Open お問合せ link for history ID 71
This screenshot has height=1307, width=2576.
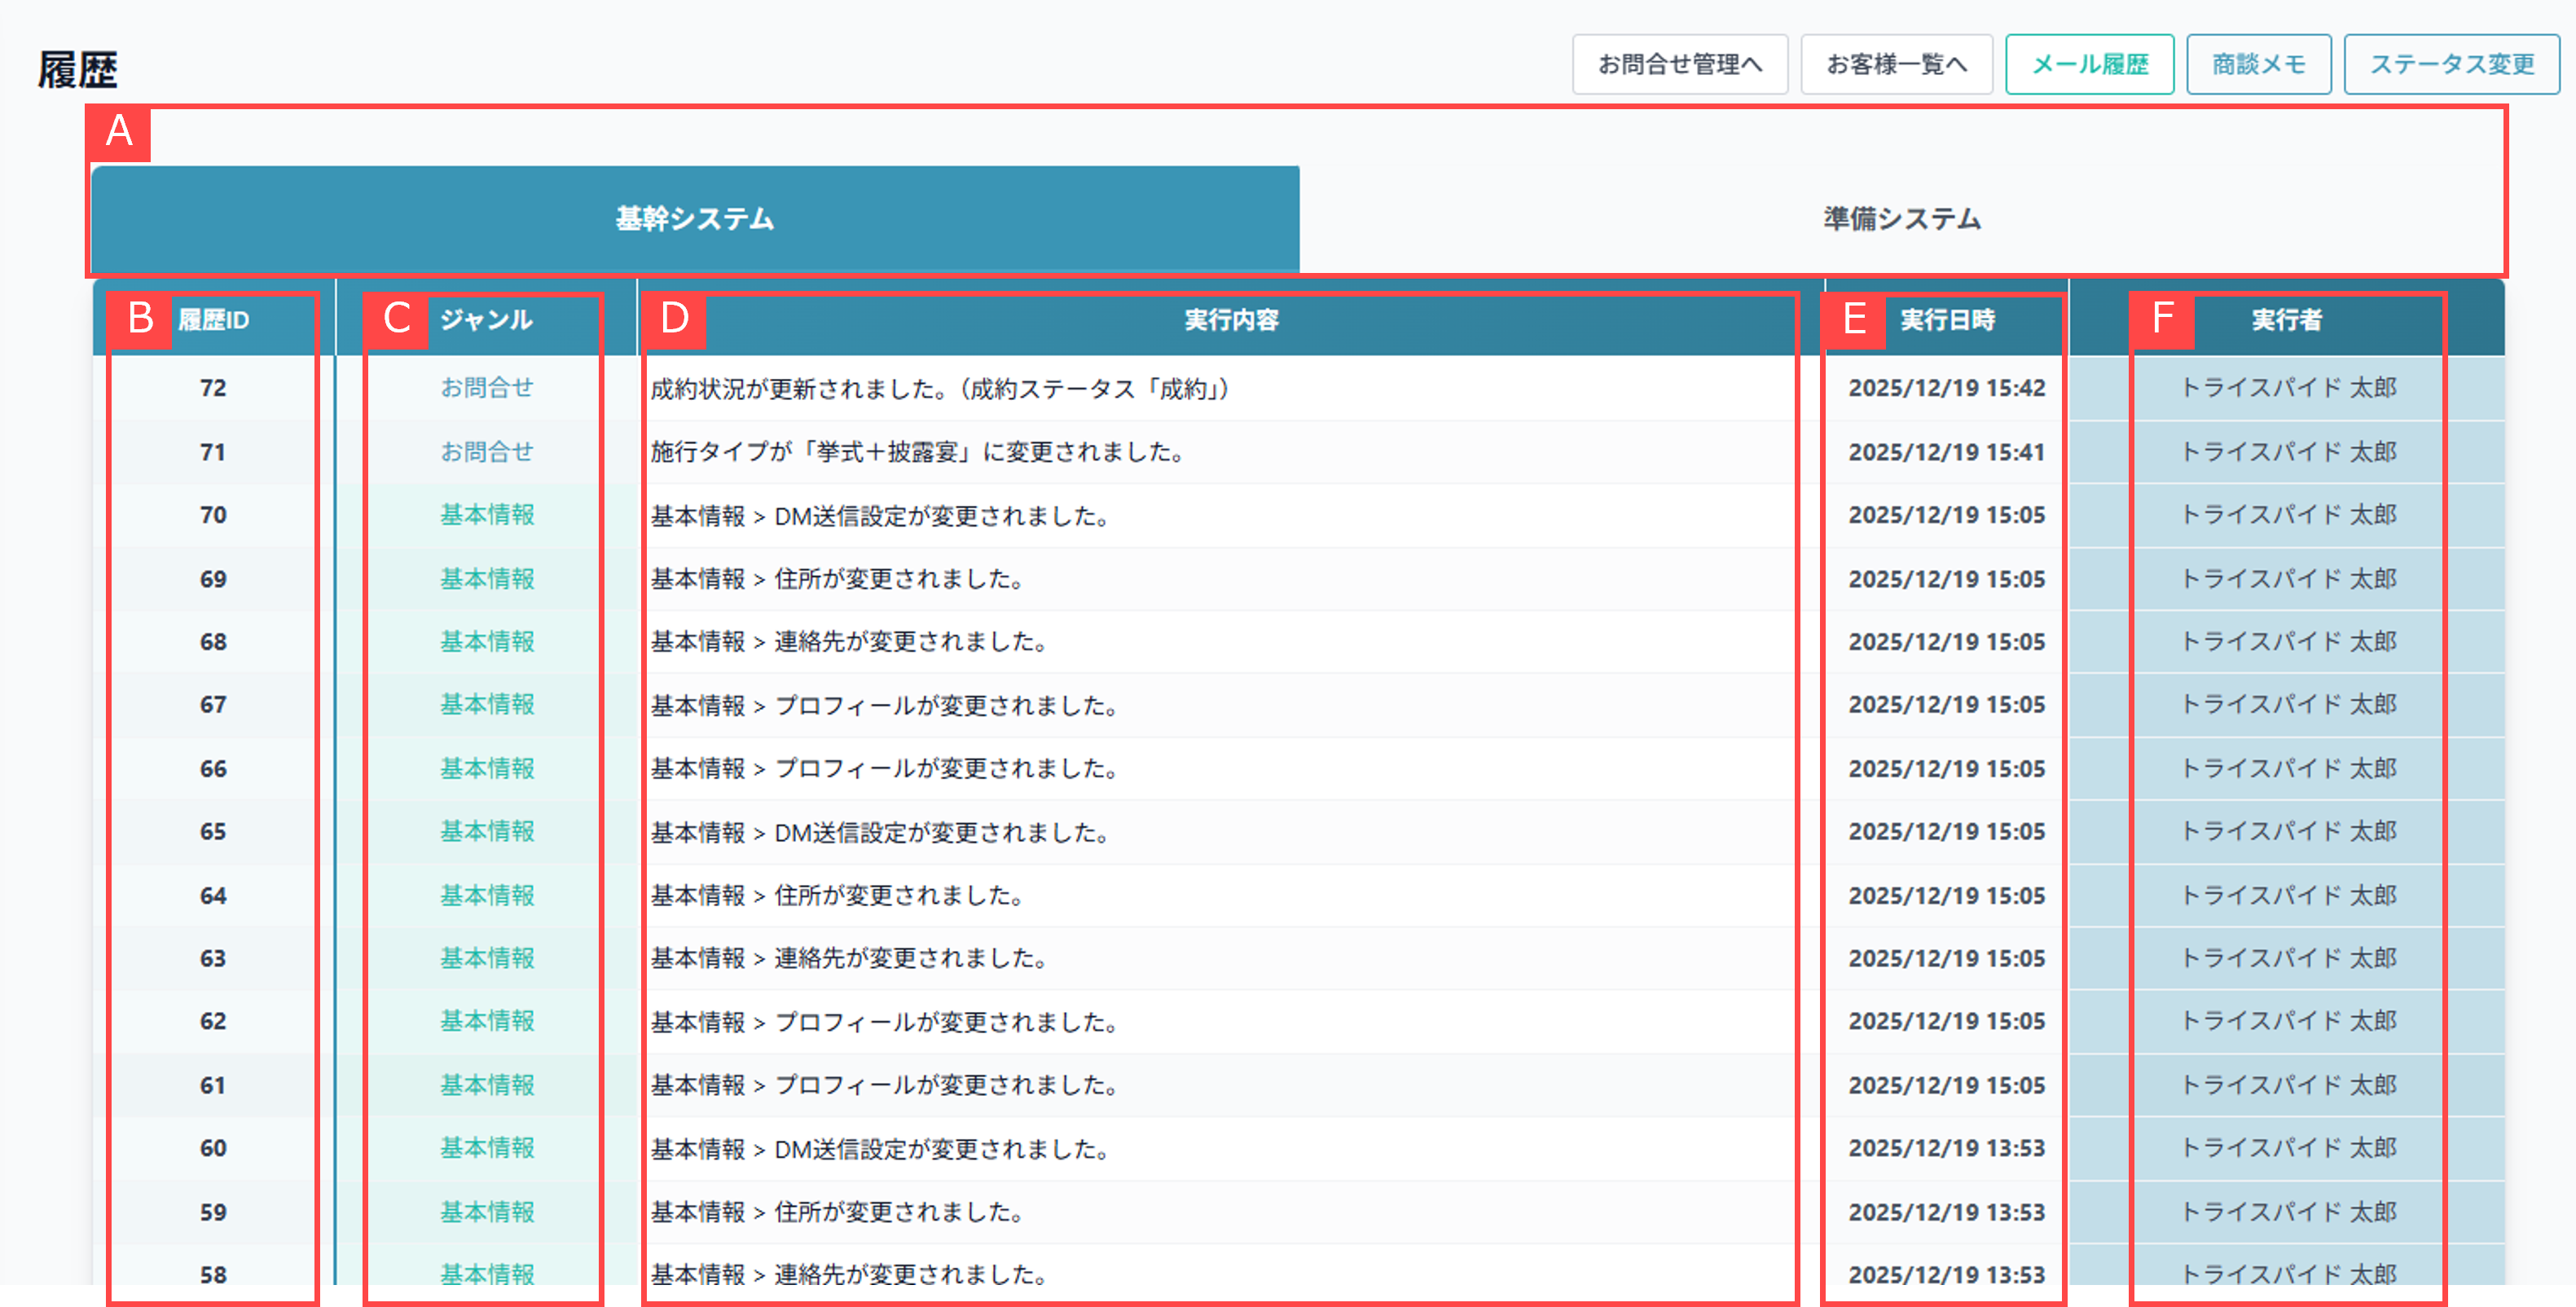click(x=486, y=451)
